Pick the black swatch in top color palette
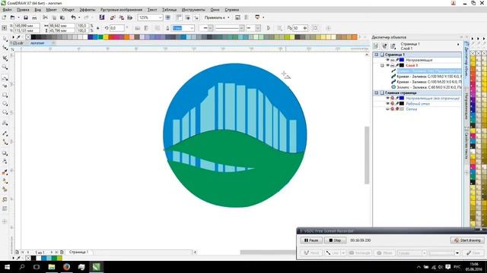The width and height of the screenshot is (487, 273). click(33, 37)
